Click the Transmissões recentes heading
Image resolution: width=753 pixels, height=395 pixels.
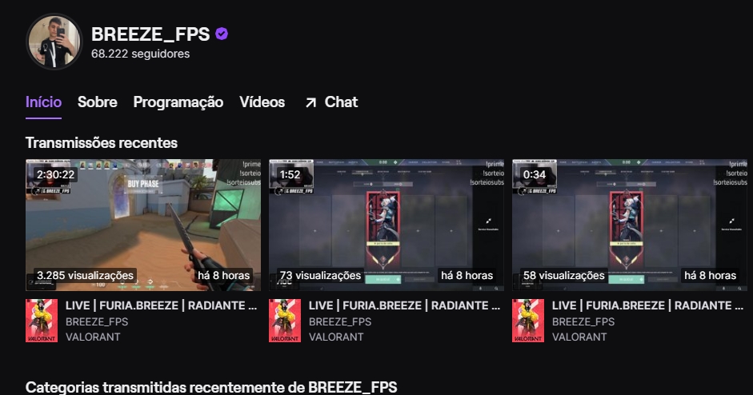point(102,143)
